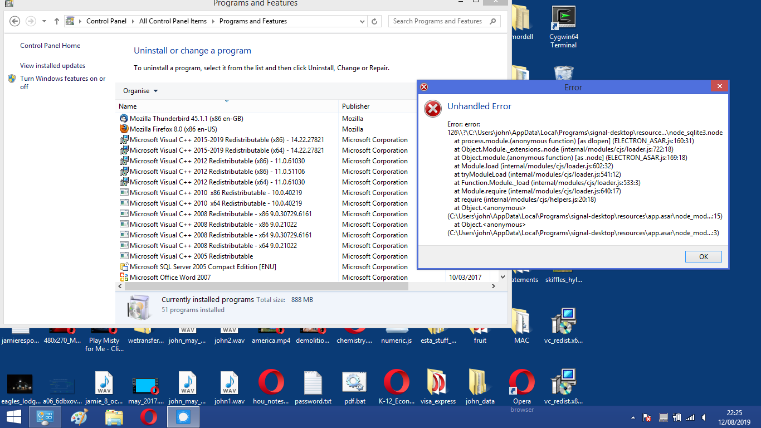Click inside the Search Programs and Features box
Image resolution: width=761 pixels, height=428 pixels.
click(x=440, y=21)
